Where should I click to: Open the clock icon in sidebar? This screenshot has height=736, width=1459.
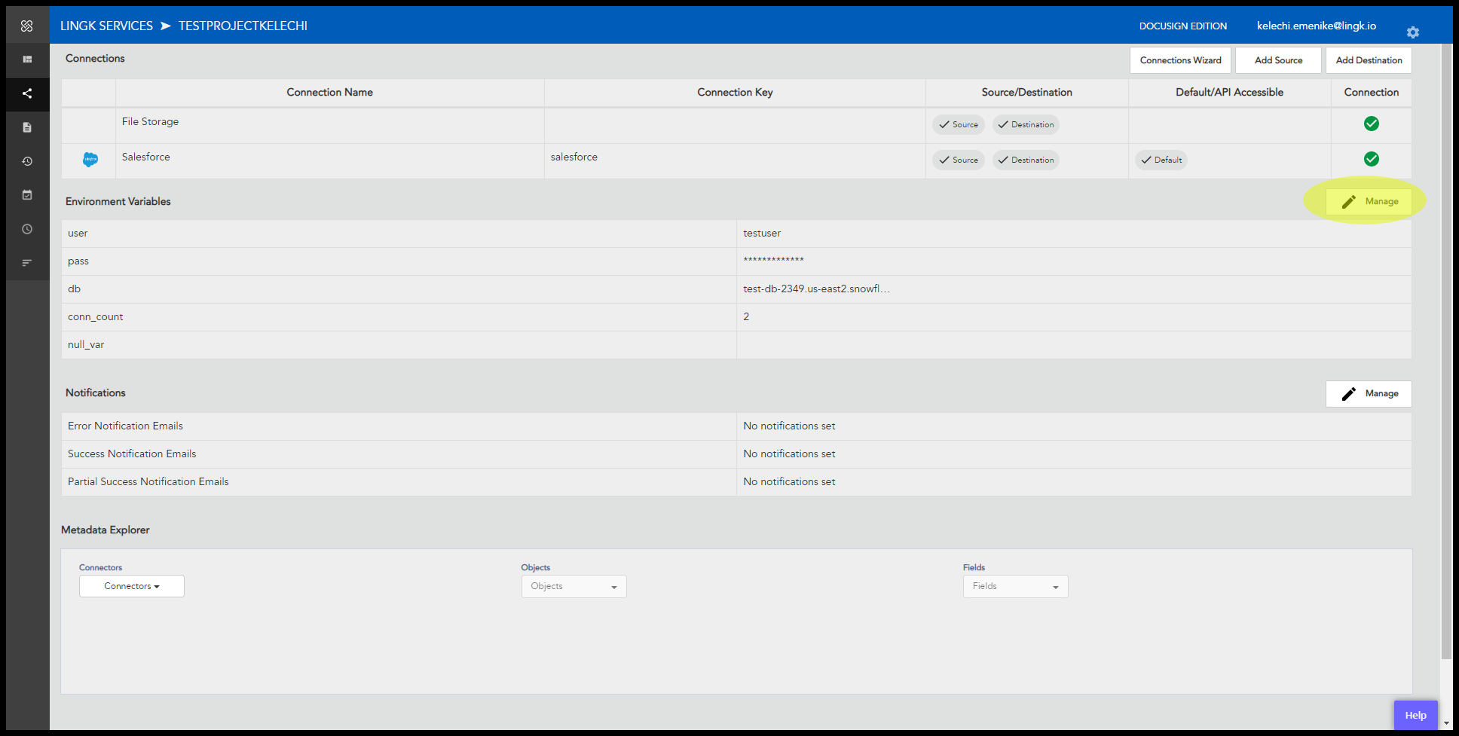coord(27,229)
